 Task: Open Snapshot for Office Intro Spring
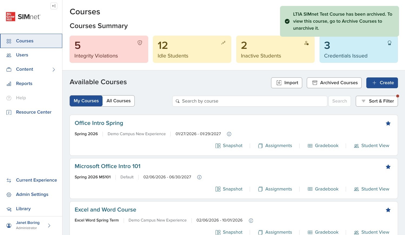[229, 146]
